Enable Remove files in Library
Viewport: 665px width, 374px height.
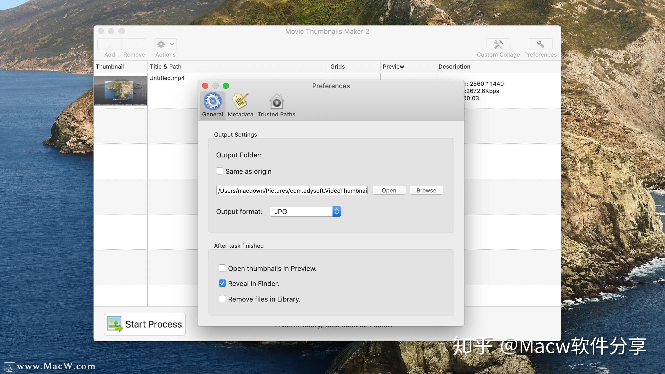click(x=222, y=299)
